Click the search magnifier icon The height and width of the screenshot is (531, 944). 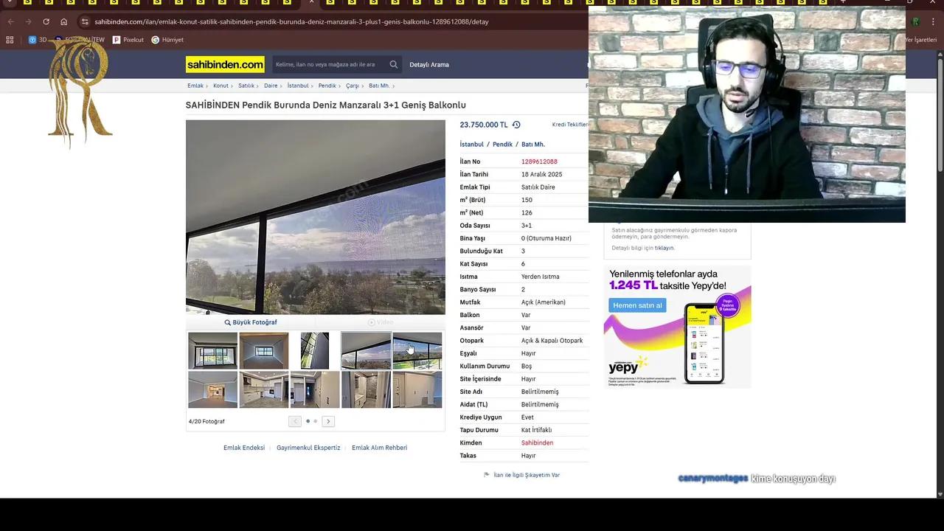394,65
